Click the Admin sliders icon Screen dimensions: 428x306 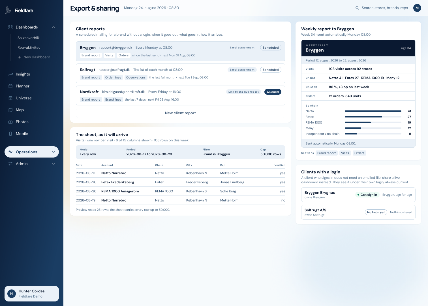coord(10,164)
